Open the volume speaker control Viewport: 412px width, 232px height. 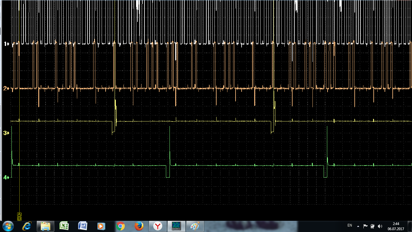[380, 226]
